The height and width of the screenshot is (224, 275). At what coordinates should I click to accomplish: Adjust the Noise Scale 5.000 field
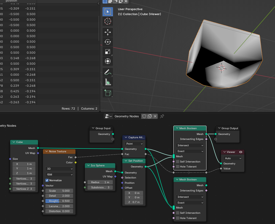(x=59, y=191)
